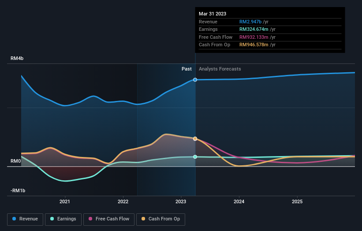Screen dimensions: 362x231
Task: Toggle the Cash From Op legend button
Action: (x=160, y=219)
